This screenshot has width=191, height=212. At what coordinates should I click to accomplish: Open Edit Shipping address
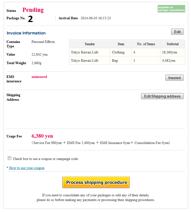162,96
